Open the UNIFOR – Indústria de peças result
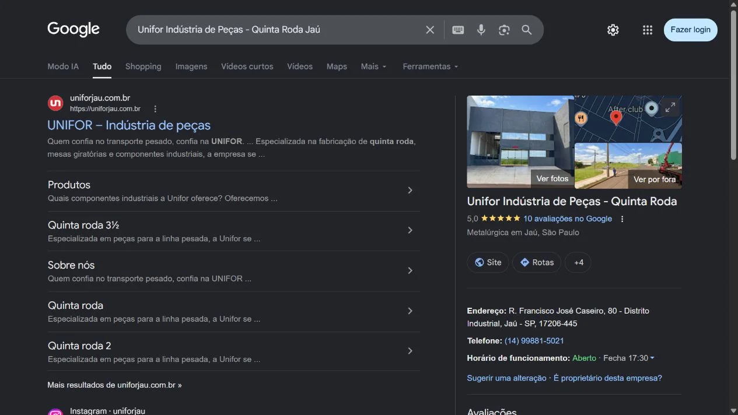Image resolution: width=738 pixels, height=415 pixels. click(129, 125)
